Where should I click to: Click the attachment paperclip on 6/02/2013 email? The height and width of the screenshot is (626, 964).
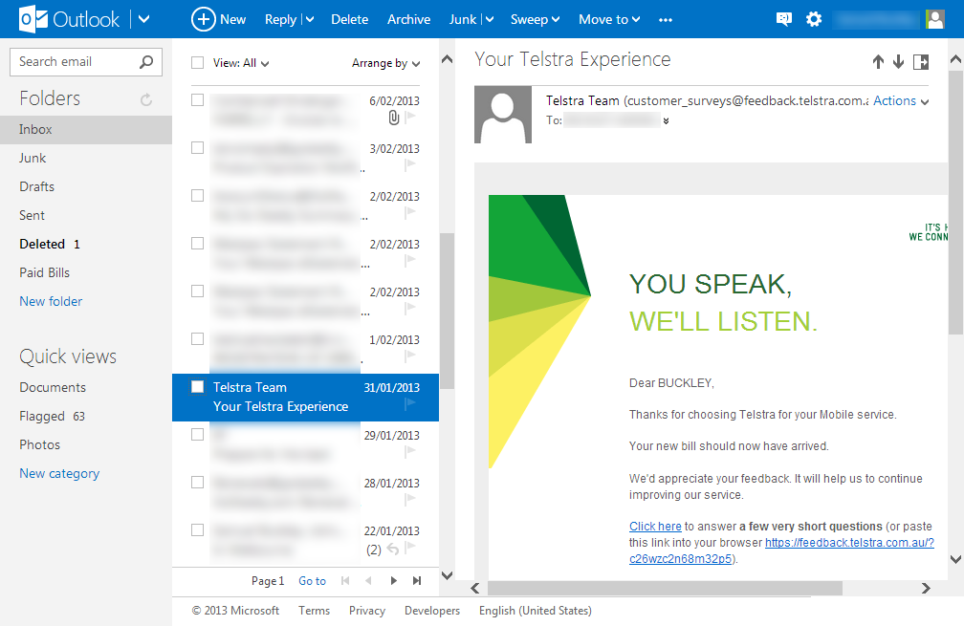pyautogui.click(x=394, y=118)
